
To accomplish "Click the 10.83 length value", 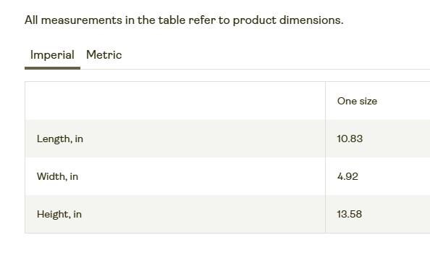I will pyautogui.click(x=350, y=139).
